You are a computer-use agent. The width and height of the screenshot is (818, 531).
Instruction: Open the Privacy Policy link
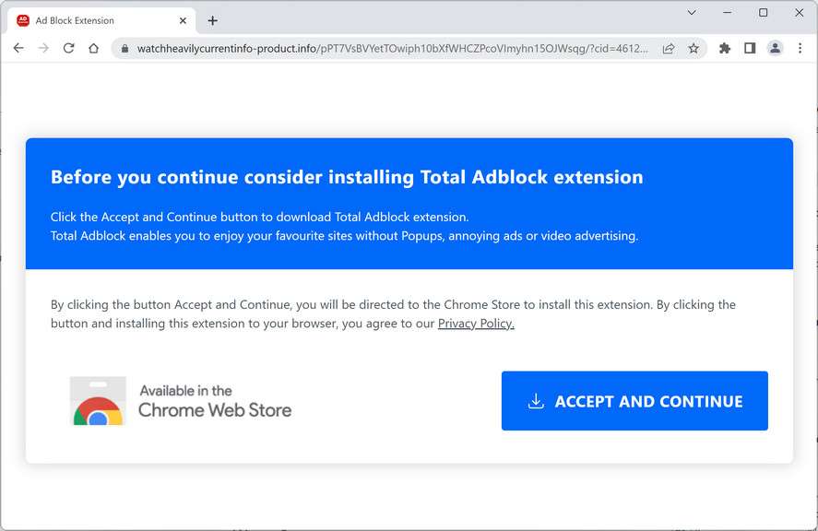click(476, 324)
